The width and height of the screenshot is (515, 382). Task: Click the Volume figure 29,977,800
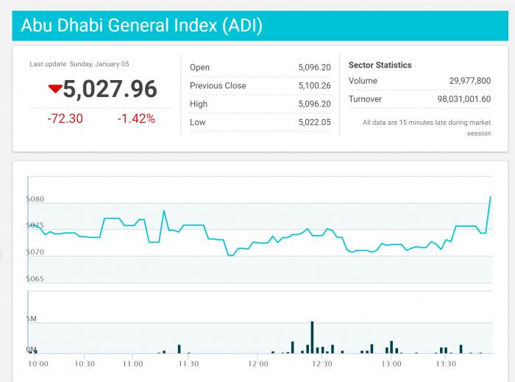pos(469,81)
